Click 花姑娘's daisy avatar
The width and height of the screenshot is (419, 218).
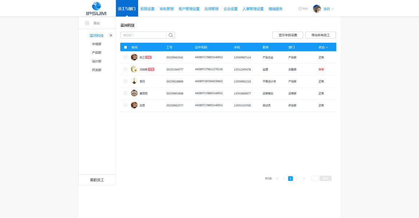pos(134,69)
